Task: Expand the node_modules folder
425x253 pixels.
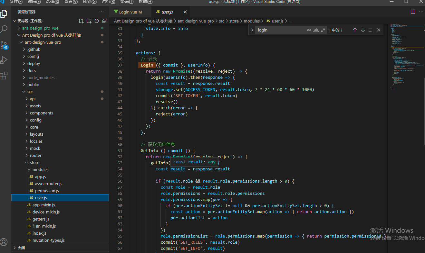Action: click(x=41, y=77)
